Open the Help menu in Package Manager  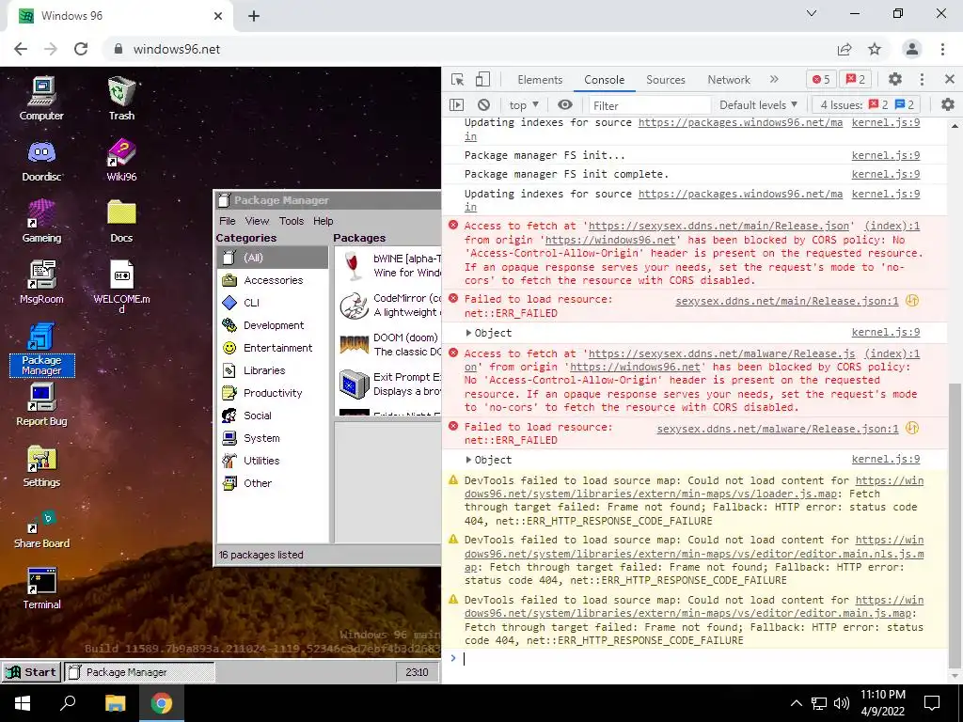(324, 221)
